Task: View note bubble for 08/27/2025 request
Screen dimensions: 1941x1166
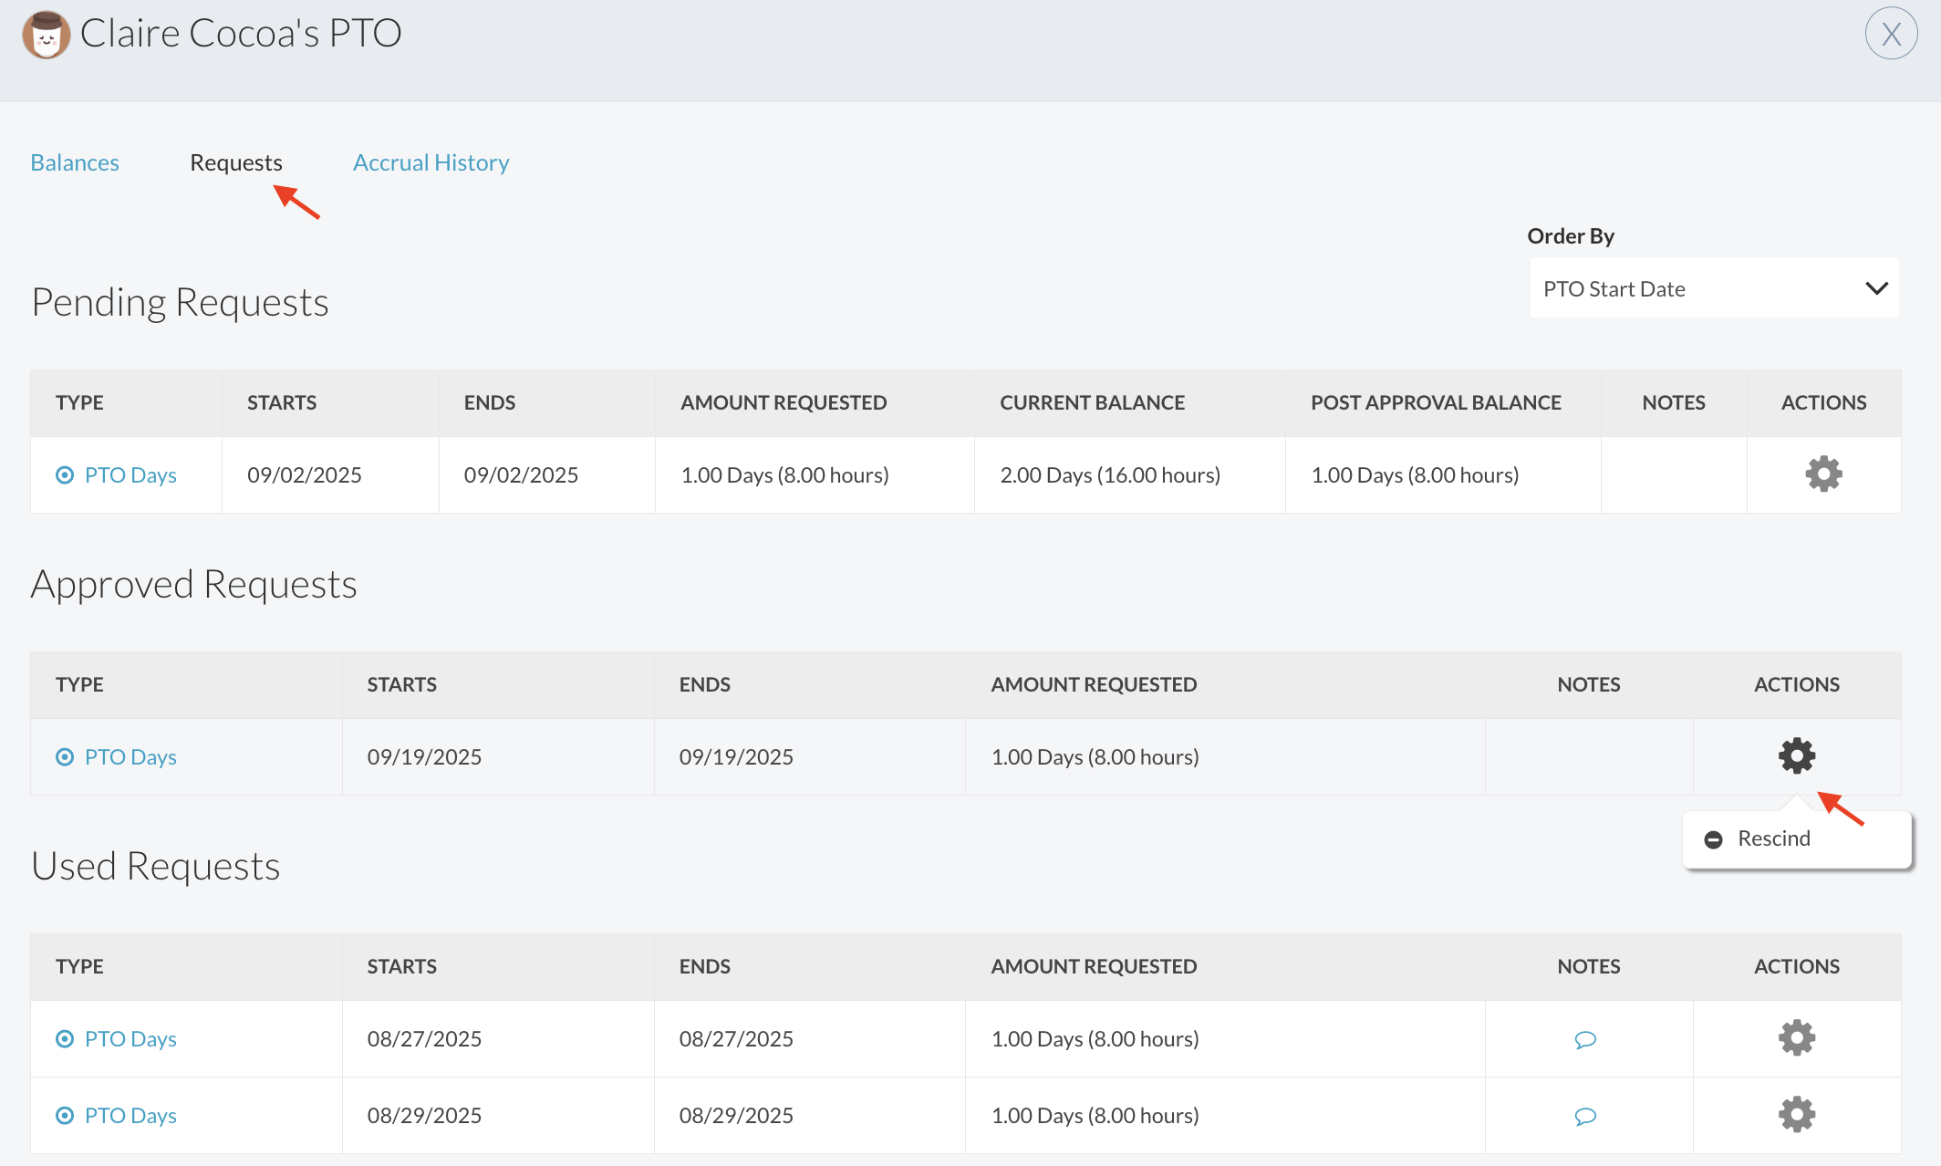Action: coord(1585,1039)
